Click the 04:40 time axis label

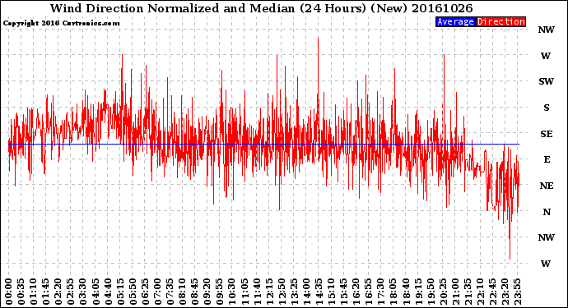coord(108,292)
